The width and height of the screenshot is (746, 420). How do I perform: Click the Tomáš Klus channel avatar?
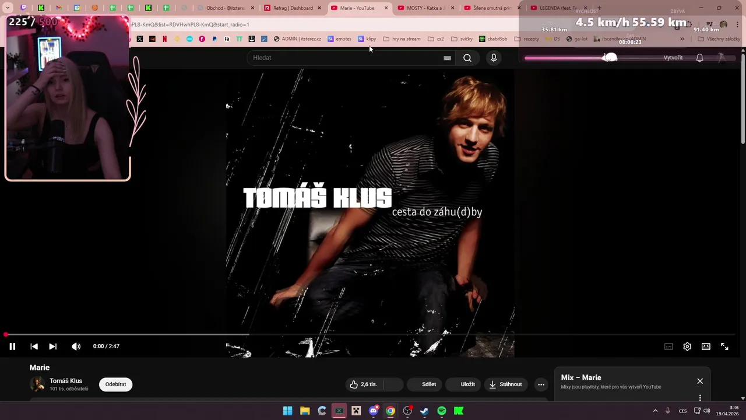coord(37,384)
